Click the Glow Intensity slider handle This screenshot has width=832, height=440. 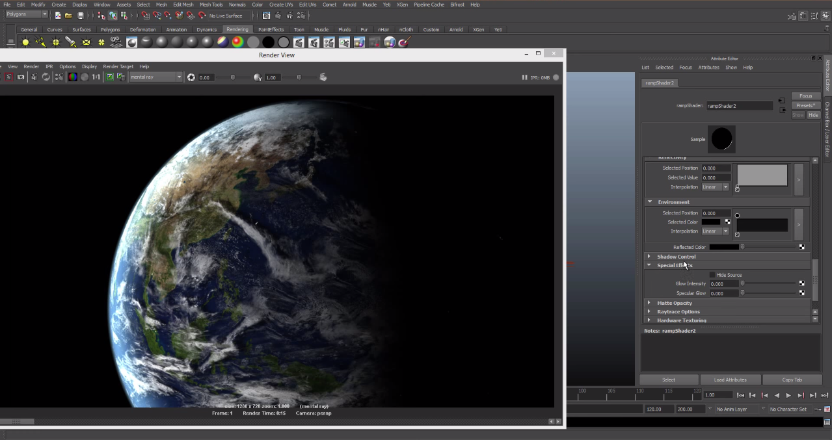click(742, 284)
